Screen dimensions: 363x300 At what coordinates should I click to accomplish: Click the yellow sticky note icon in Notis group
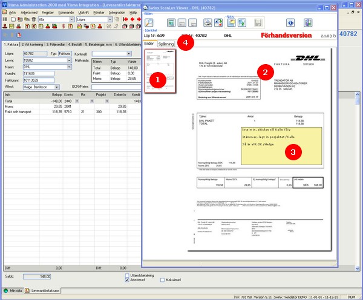231,23
